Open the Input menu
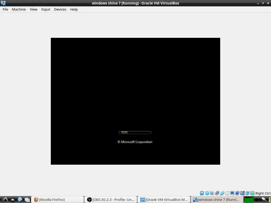The height and width of the screenshot is (203, 271). point(46,9)
